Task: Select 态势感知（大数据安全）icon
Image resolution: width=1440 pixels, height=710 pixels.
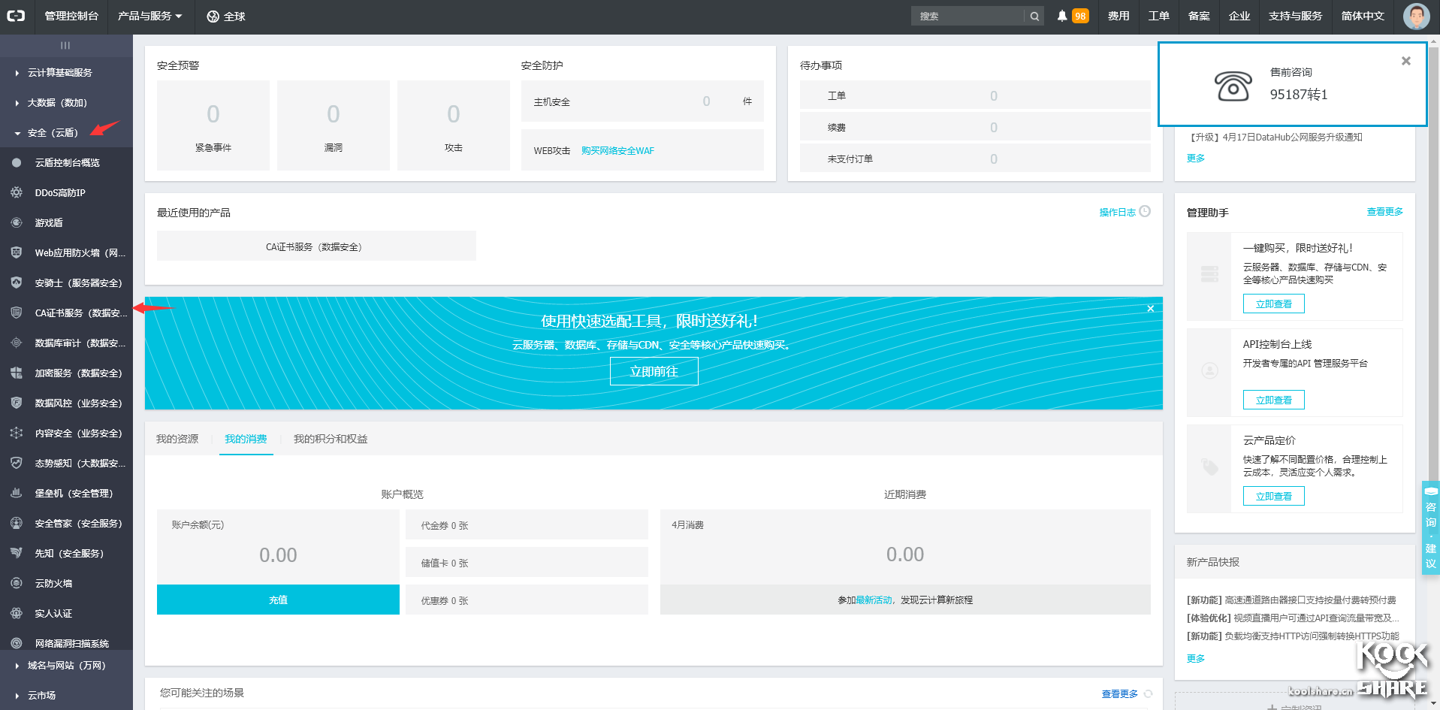Action: pos(16,463)
